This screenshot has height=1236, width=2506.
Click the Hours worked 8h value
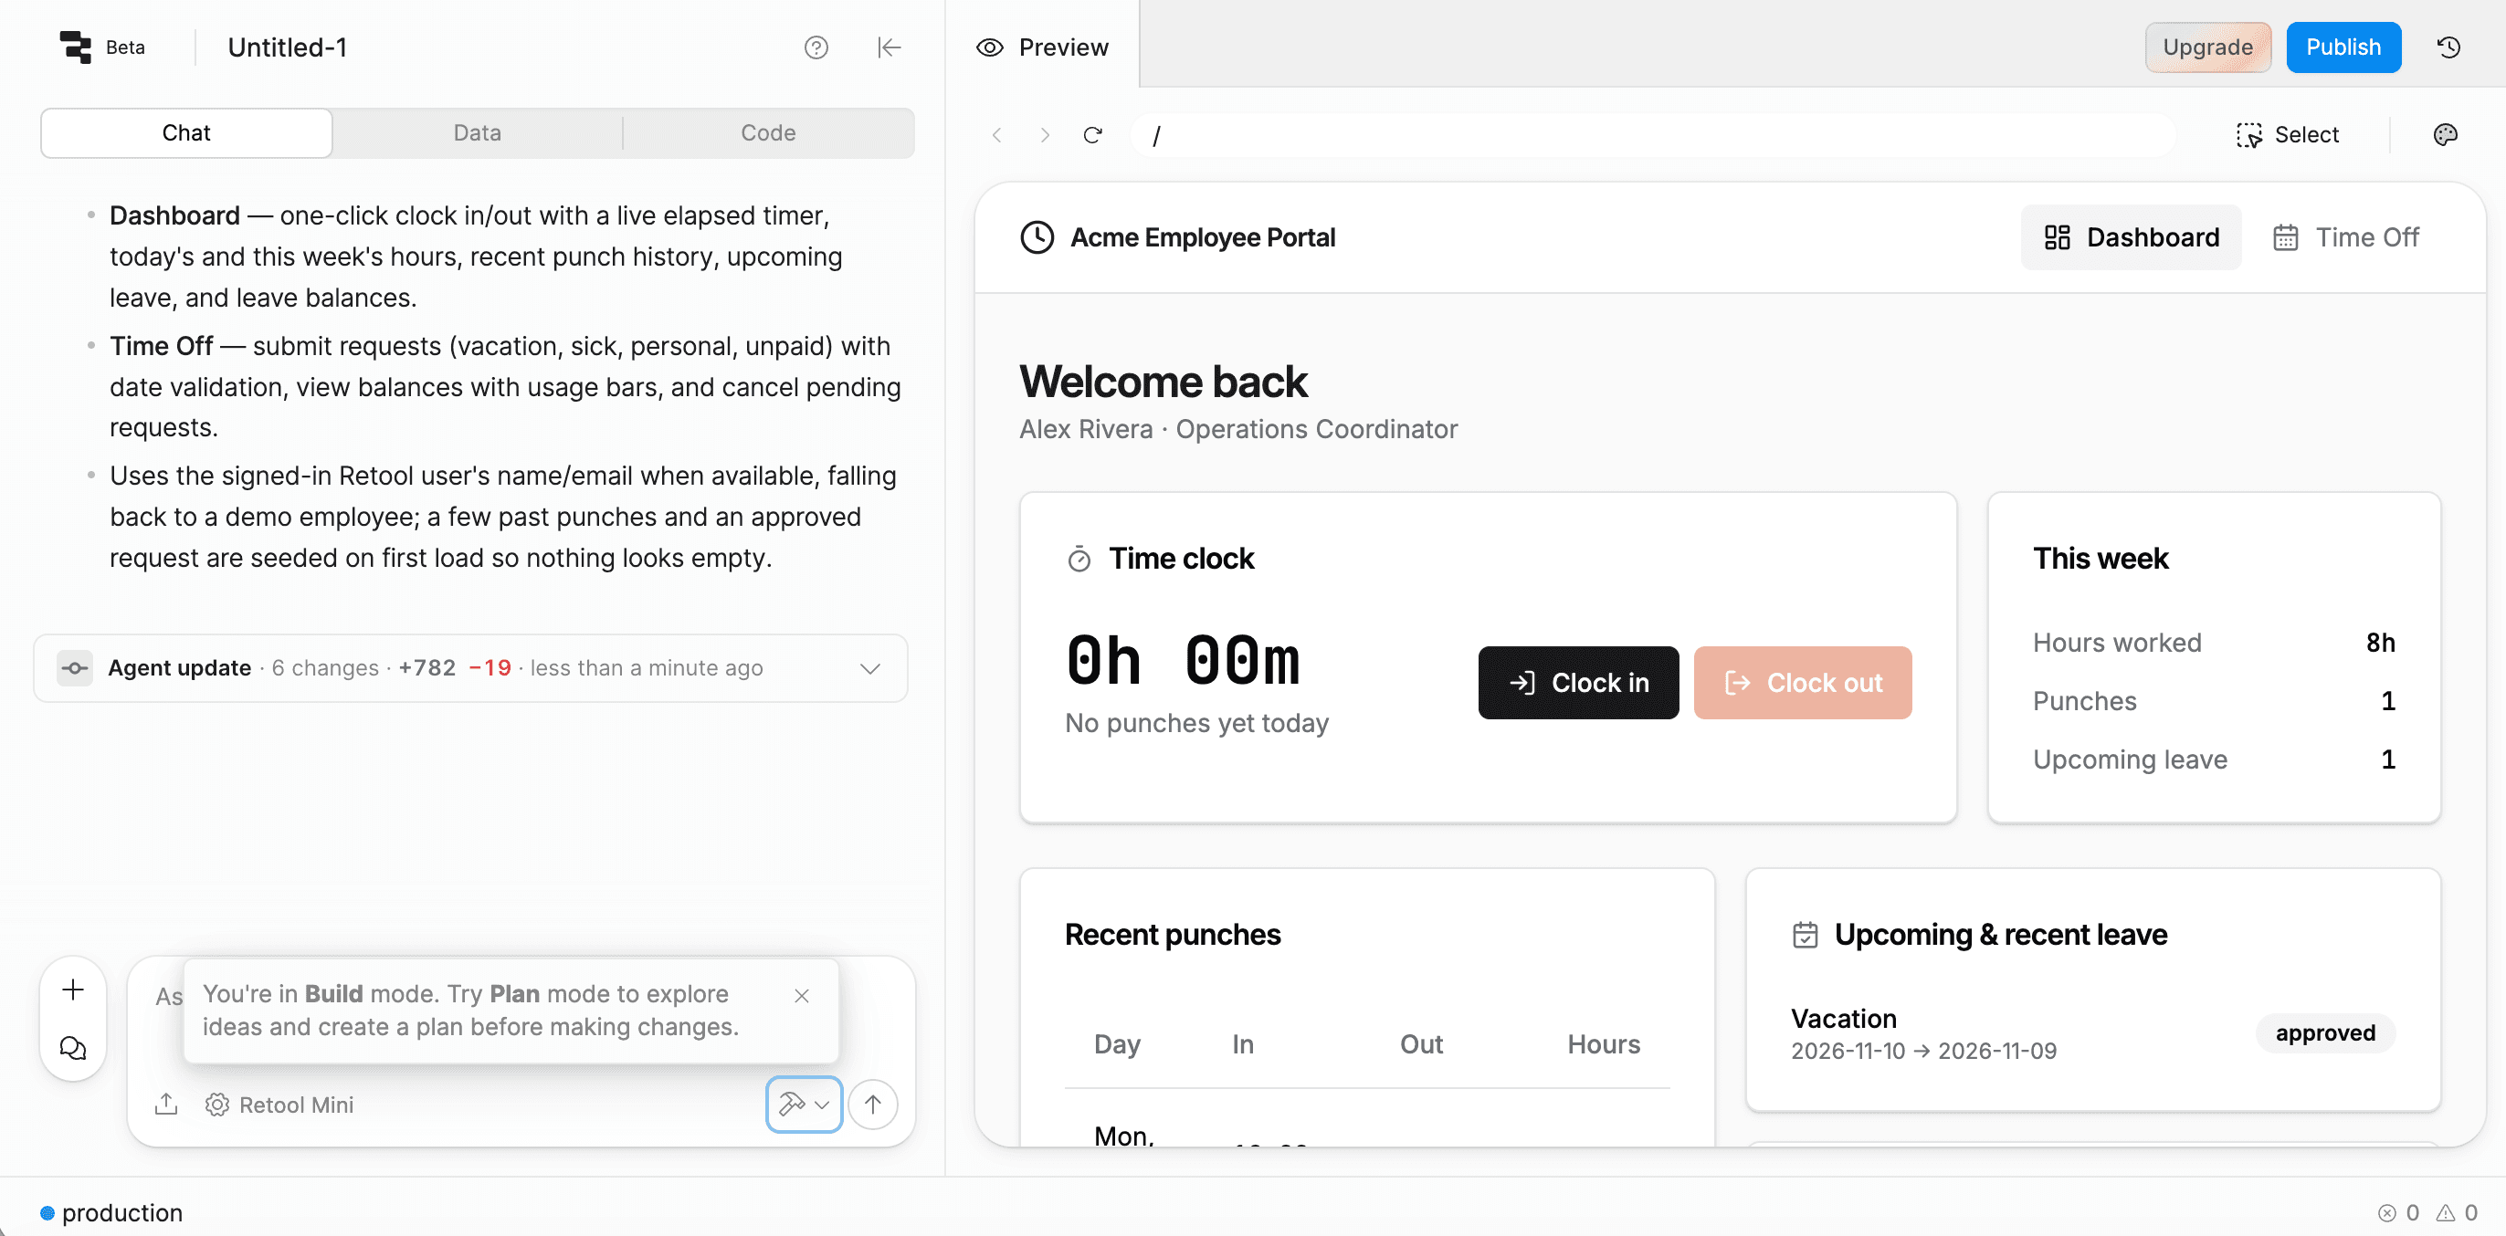(2380, 643)
